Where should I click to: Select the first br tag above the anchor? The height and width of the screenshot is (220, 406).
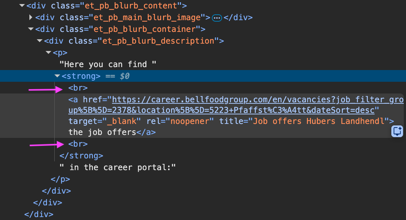78,88
